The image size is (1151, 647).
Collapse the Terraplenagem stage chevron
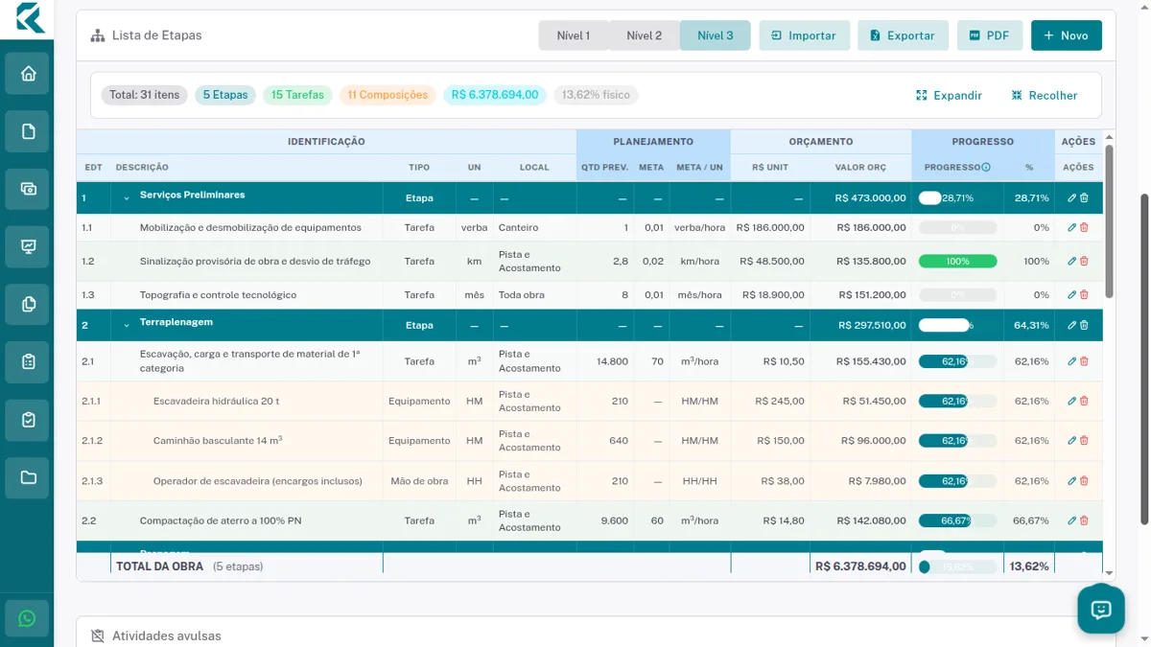126,326
